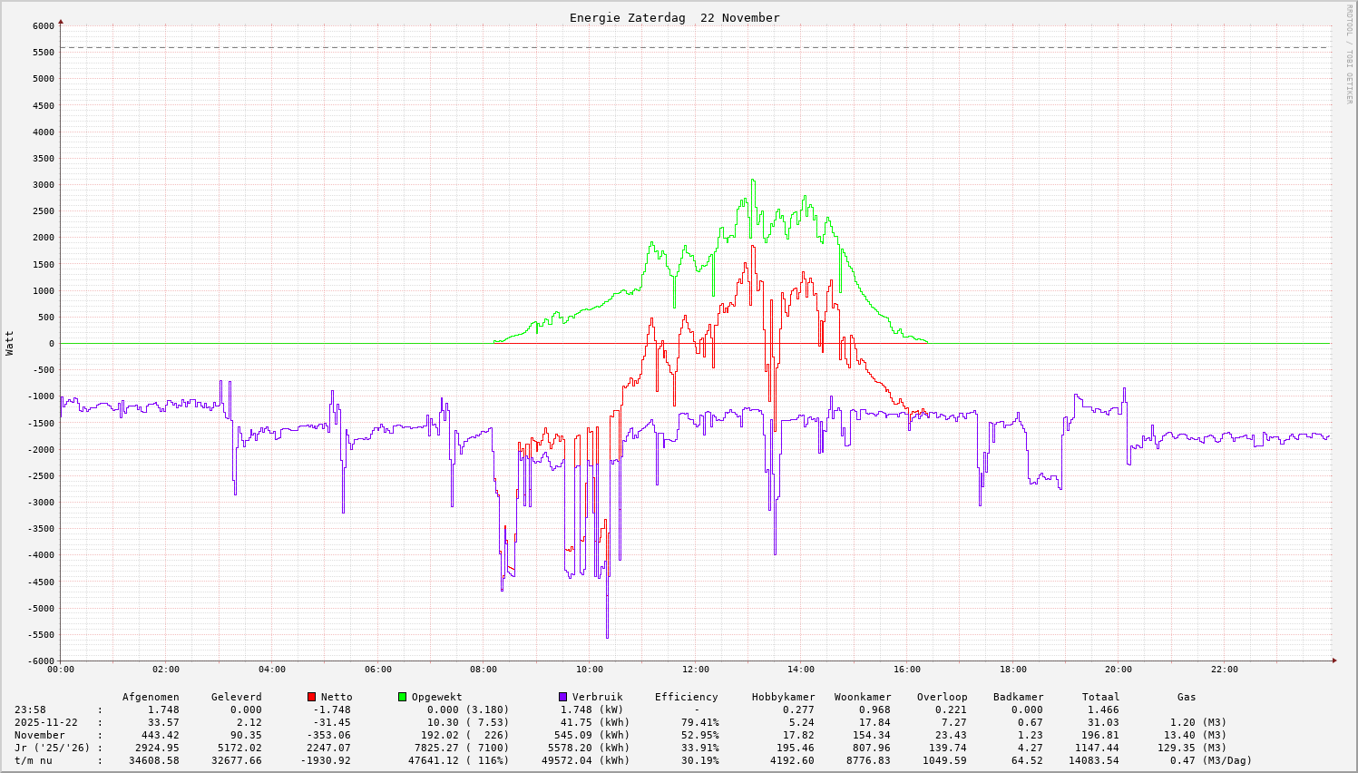Viewport: 1358px width, 773px height.
Task: Click the Hobbykamer column header
Action: (783, 697)
